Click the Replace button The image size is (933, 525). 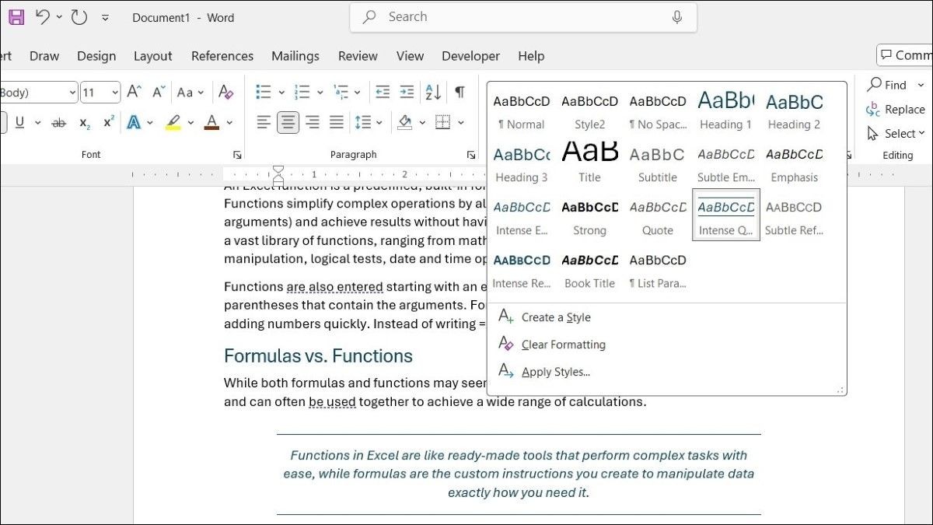click(896, 110)
